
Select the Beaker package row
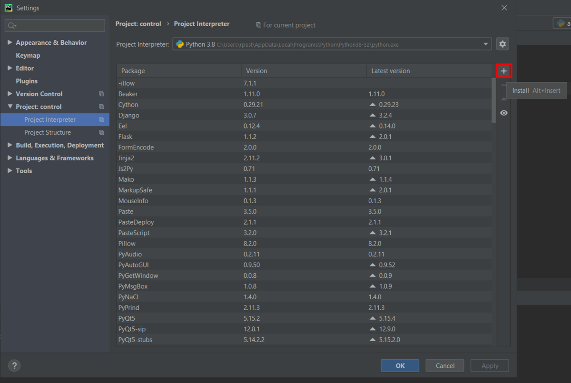pos(304,94)
